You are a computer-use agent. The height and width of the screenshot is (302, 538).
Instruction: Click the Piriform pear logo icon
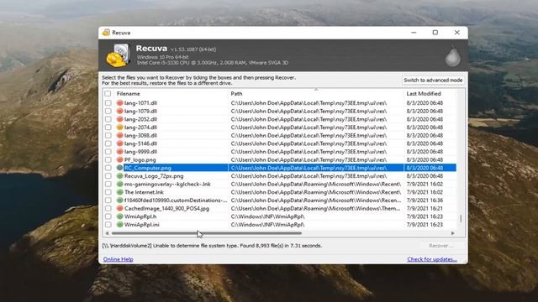[x=453, y=56]
